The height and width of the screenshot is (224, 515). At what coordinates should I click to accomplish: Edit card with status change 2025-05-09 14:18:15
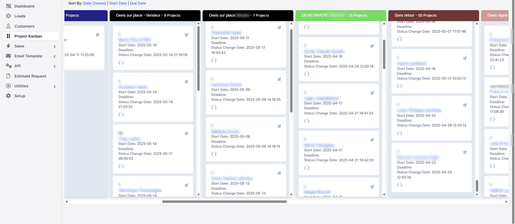[279, 126]
